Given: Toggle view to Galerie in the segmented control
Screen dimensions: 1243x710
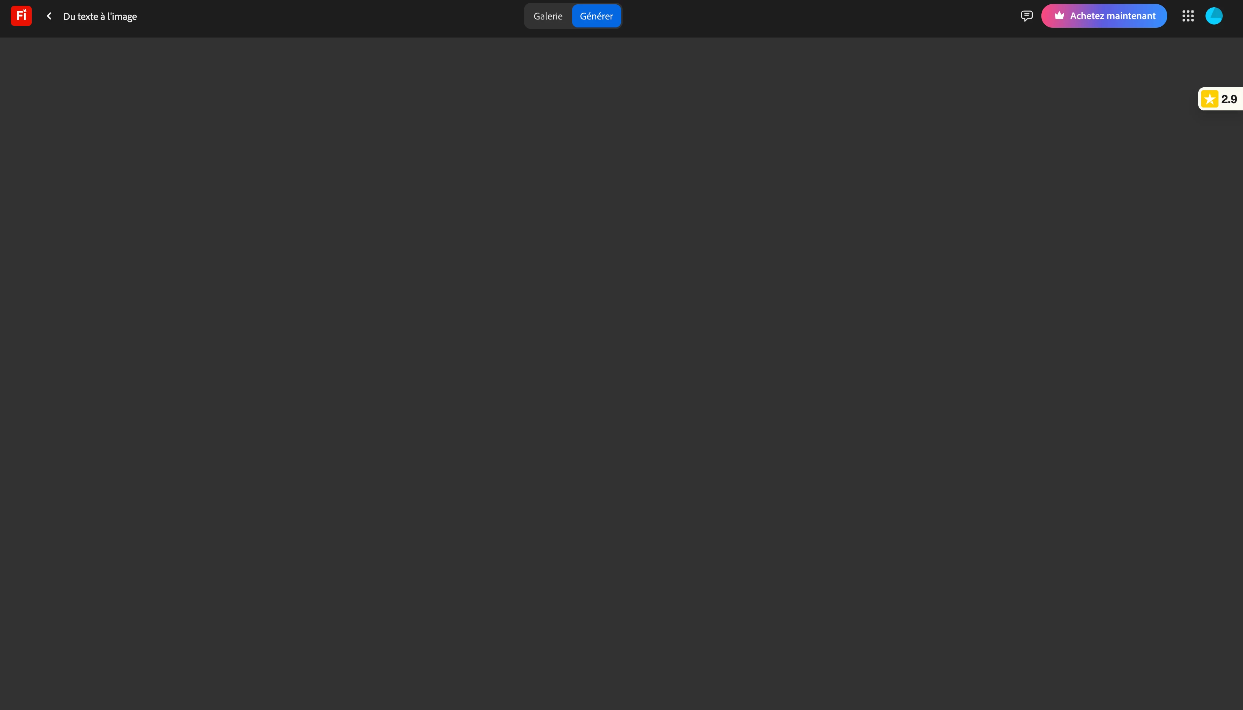Looking at the screenshot, I should (x=548, y=16).
